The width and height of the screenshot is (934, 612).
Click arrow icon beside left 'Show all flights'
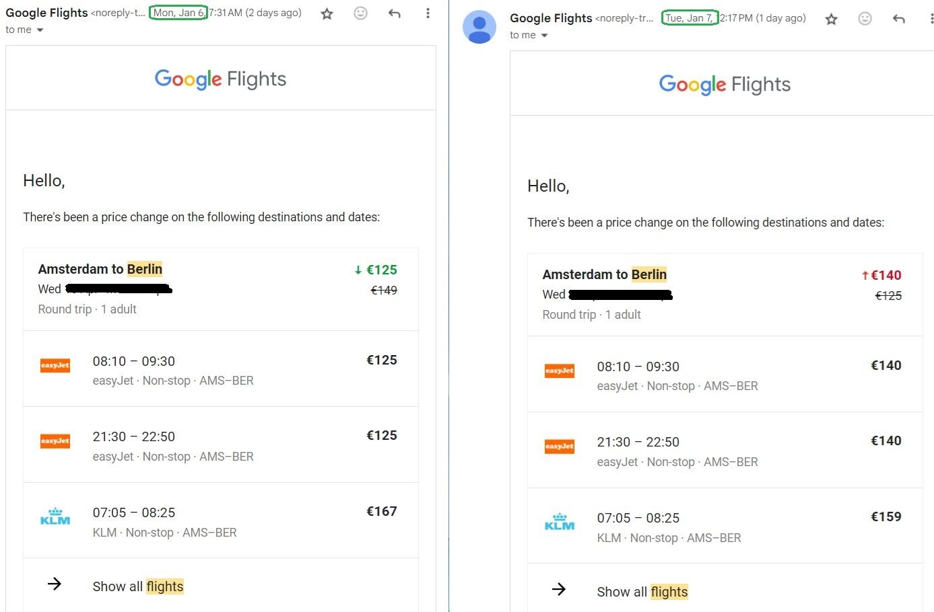tap(55, 584)
